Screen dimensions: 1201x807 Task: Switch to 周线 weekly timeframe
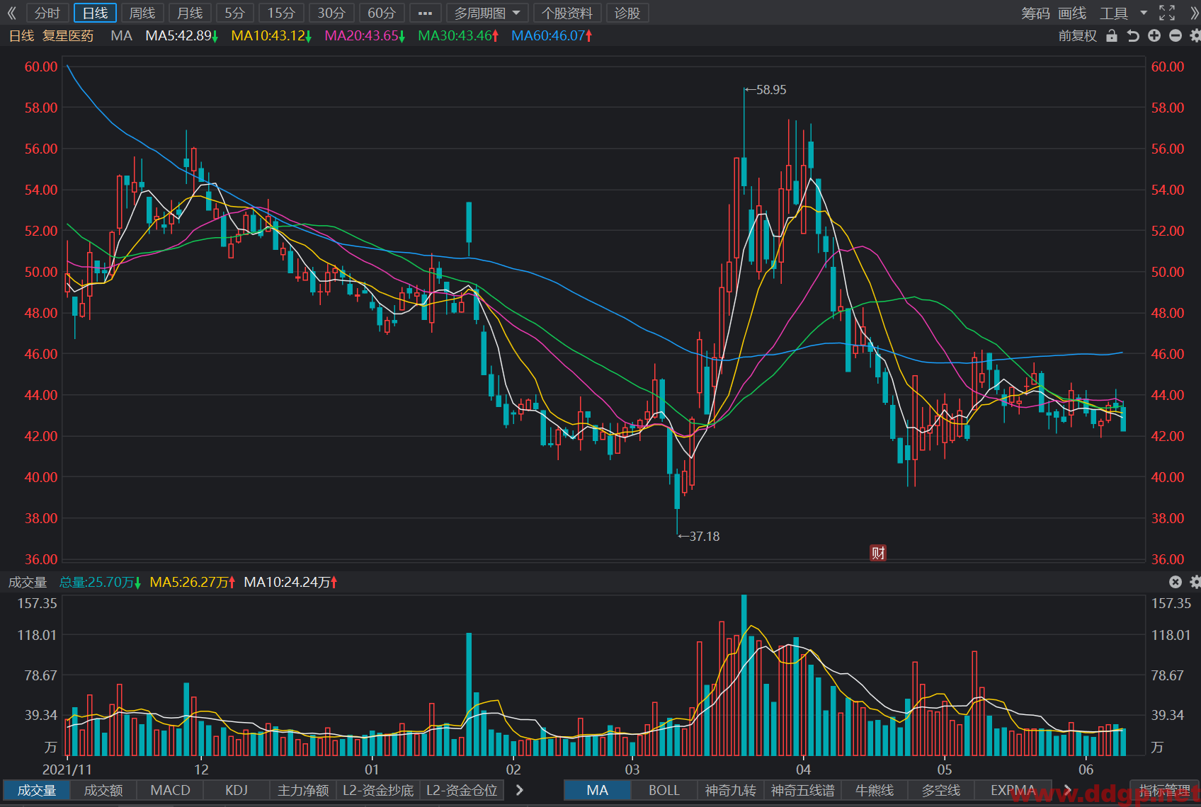tap(142, 13)
